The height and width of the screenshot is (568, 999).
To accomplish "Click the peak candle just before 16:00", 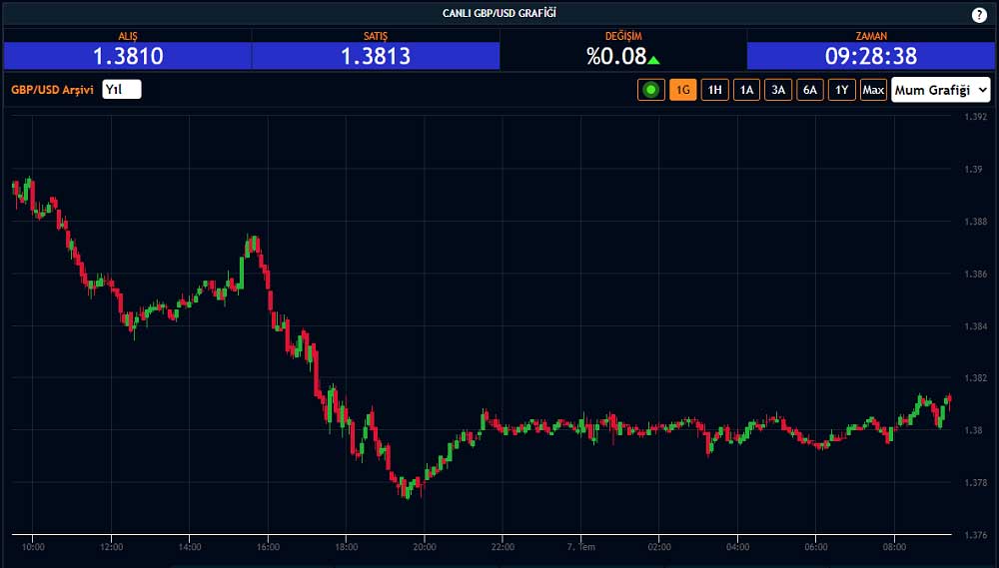I will tap(253, 244).
